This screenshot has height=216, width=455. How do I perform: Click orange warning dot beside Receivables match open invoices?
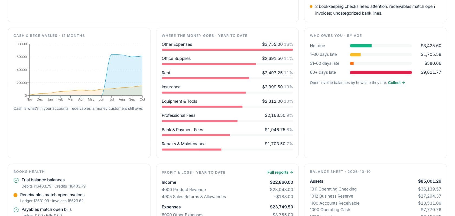[15, 195]
